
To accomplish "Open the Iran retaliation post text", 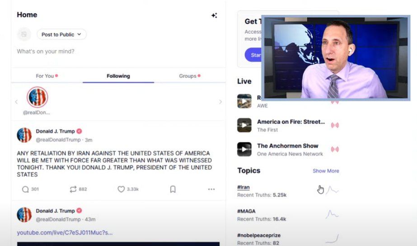I will pos(114,164).
